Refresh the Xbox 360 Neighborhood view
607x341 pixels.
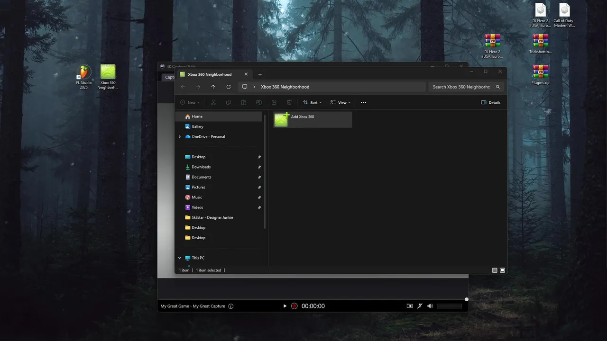click(x=229, y=87)
